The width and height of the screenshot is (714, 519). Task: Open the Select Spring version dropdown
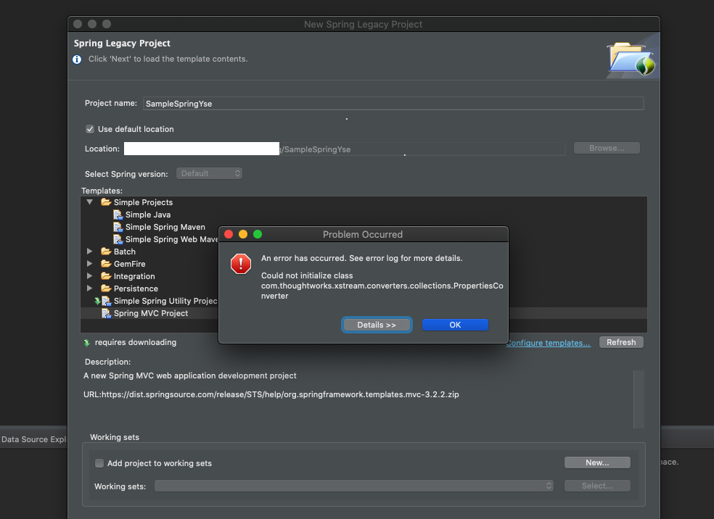(210, 173)
